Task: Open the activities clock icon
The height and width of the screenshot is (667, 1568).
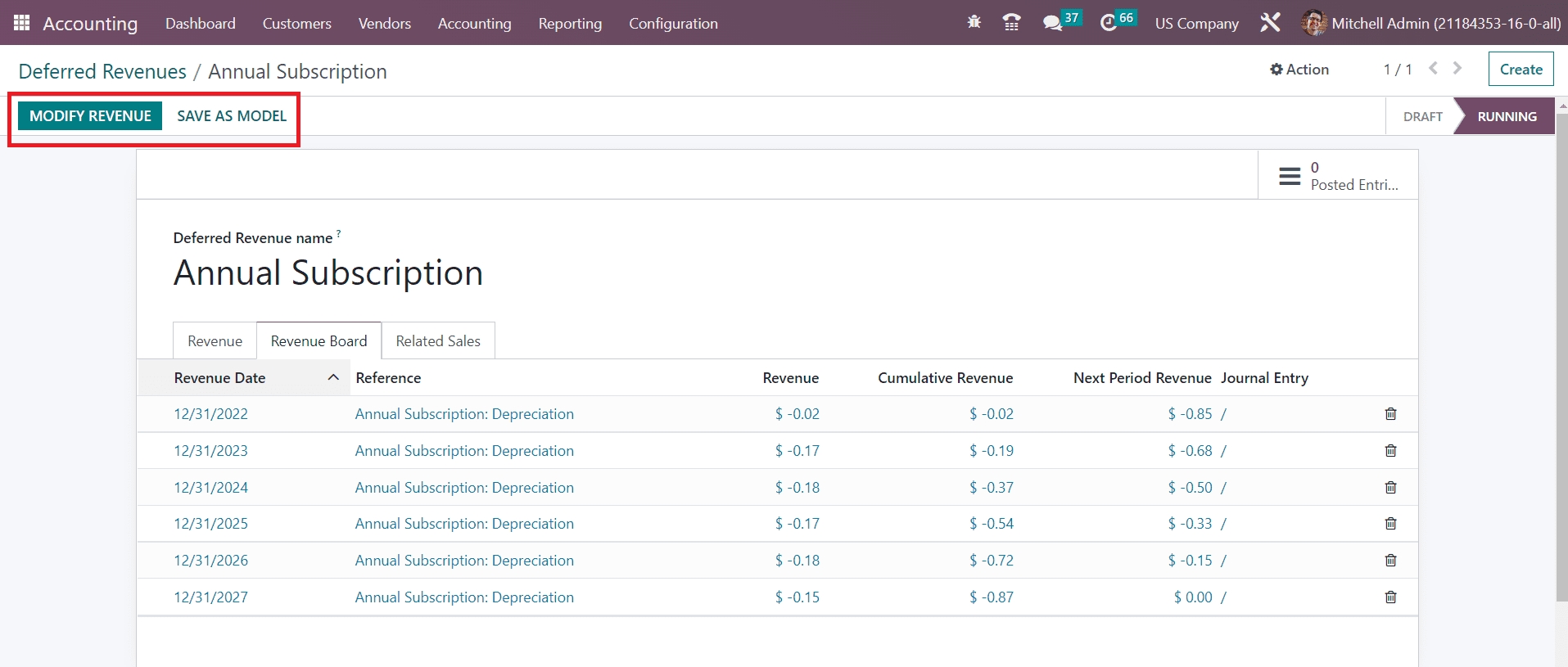Action: coord(1108,23)
